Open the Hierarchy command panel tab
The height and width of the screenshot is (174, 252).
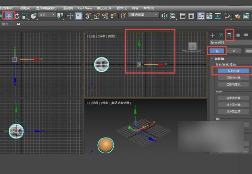point(229,35)
